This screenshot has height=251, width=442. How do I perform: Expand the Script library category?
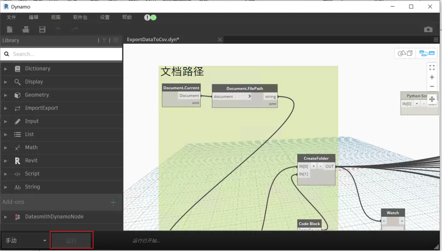click(6, 174)
